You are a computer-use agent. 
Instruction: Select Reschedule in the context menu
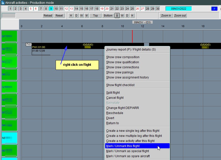[x=115, y=113]
